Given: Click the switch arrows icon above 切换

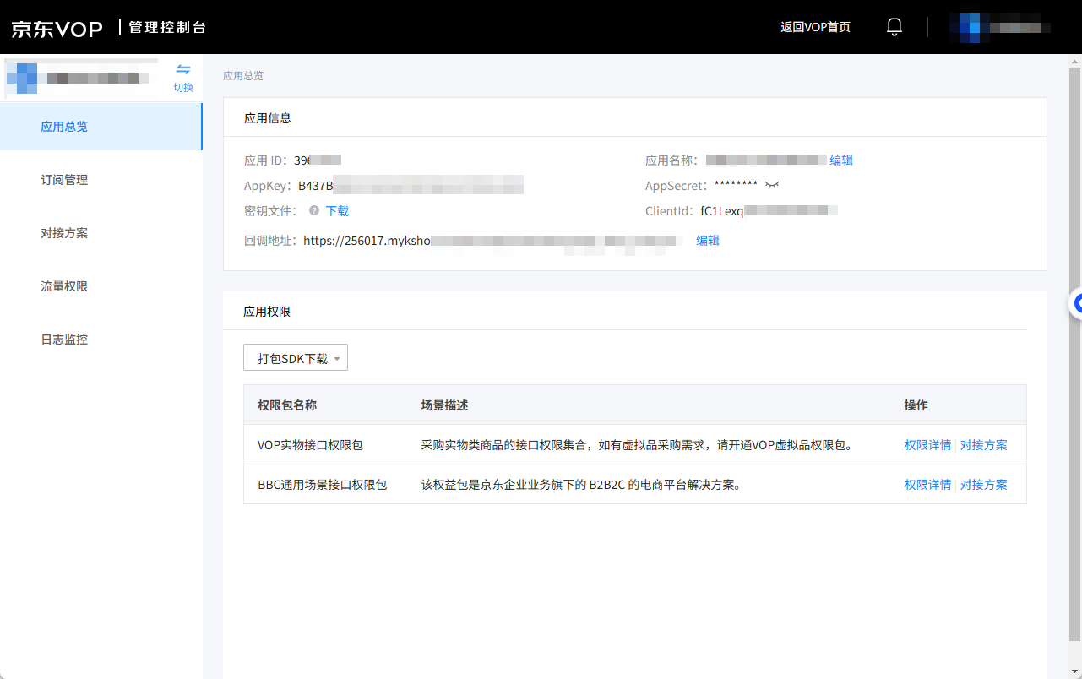Looking at the screenshot, I should (x=183, y=69).
